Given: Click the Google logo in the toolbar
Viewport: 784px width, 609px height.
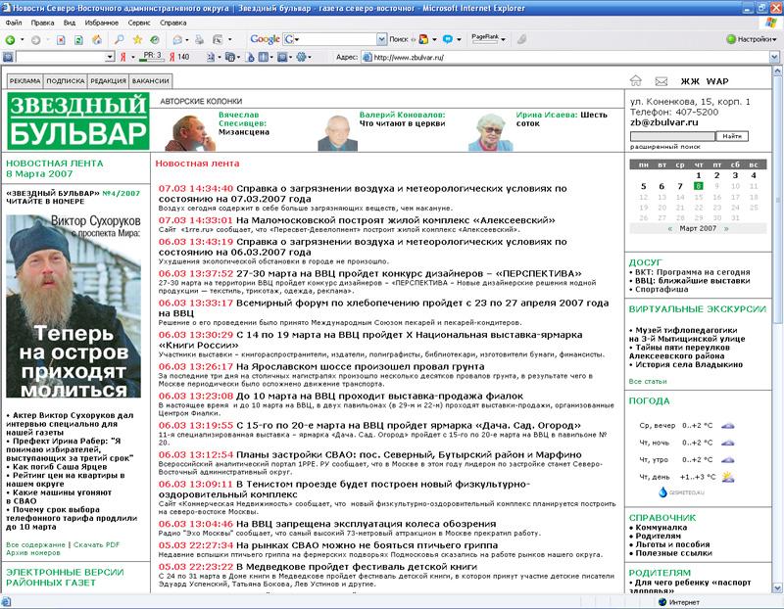Looking at the screenshot, I should pyautogui.click(x=265, y=39).
